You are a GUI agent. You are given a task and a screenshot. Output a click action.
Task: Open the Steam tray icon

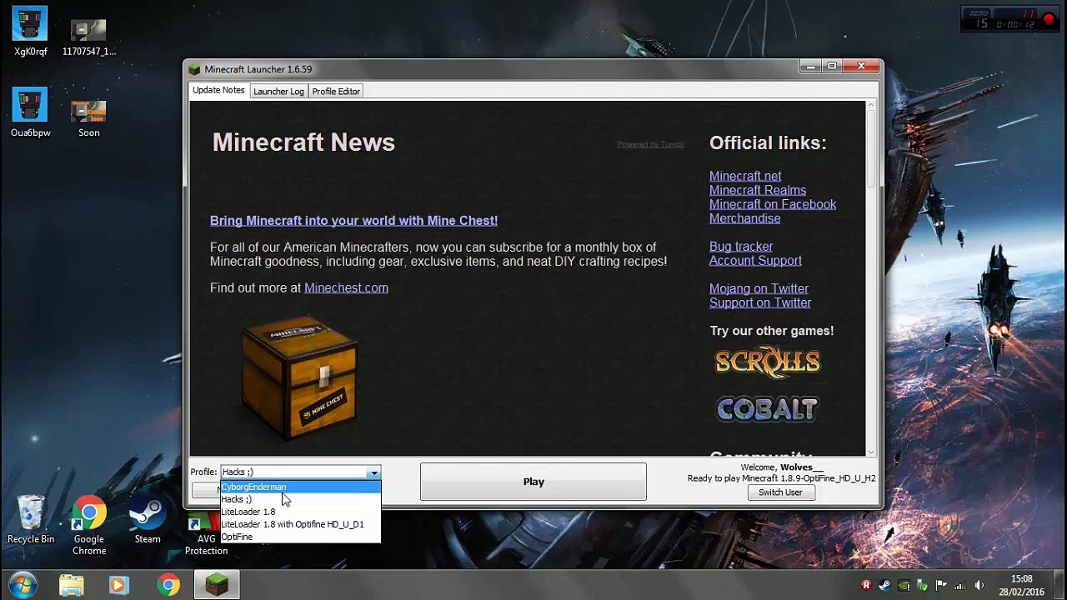pyautogui.click(x=884, y=586)
